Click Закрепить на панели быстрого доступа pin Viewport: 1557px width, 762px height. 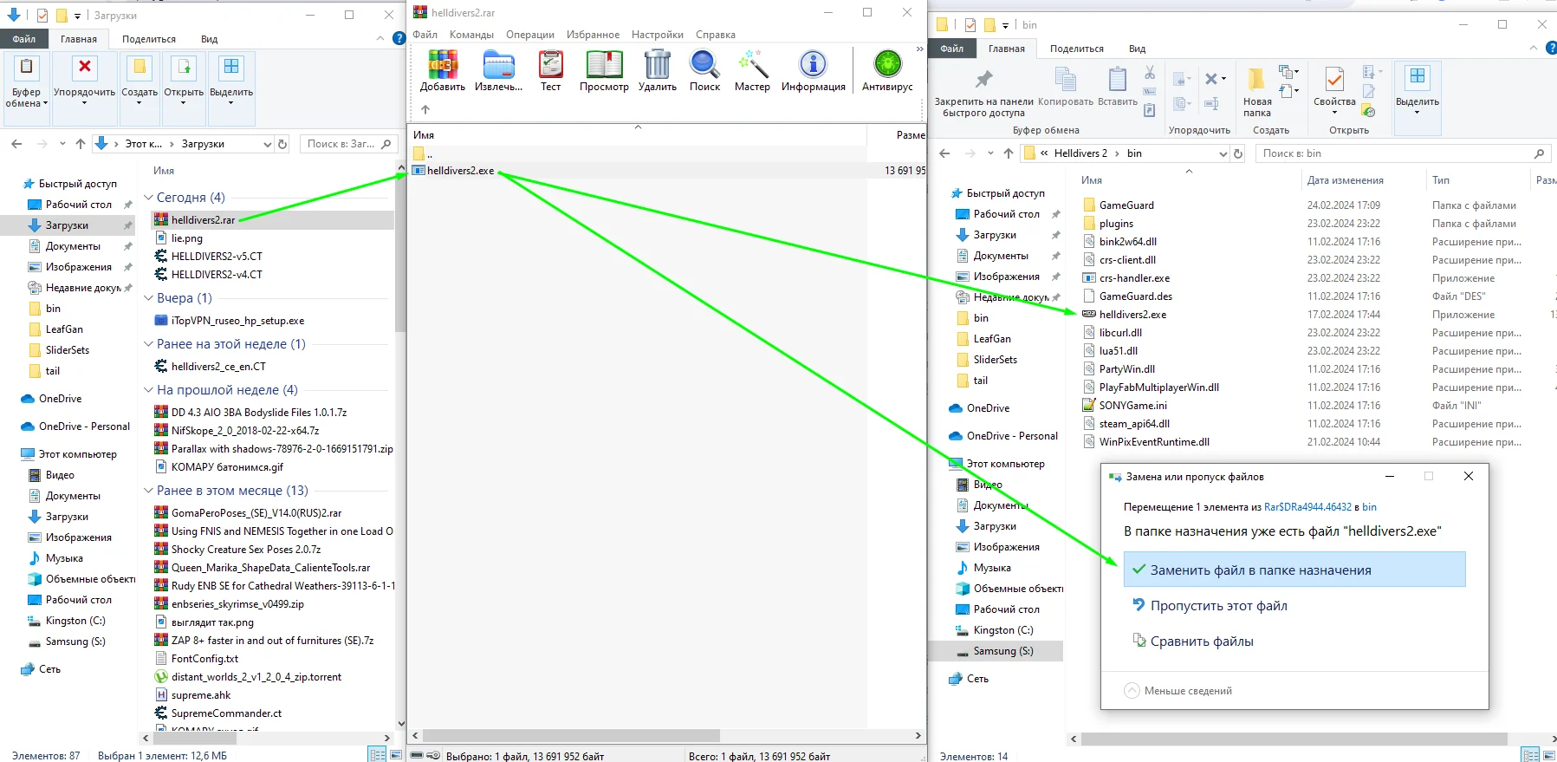tap(983, 93)
